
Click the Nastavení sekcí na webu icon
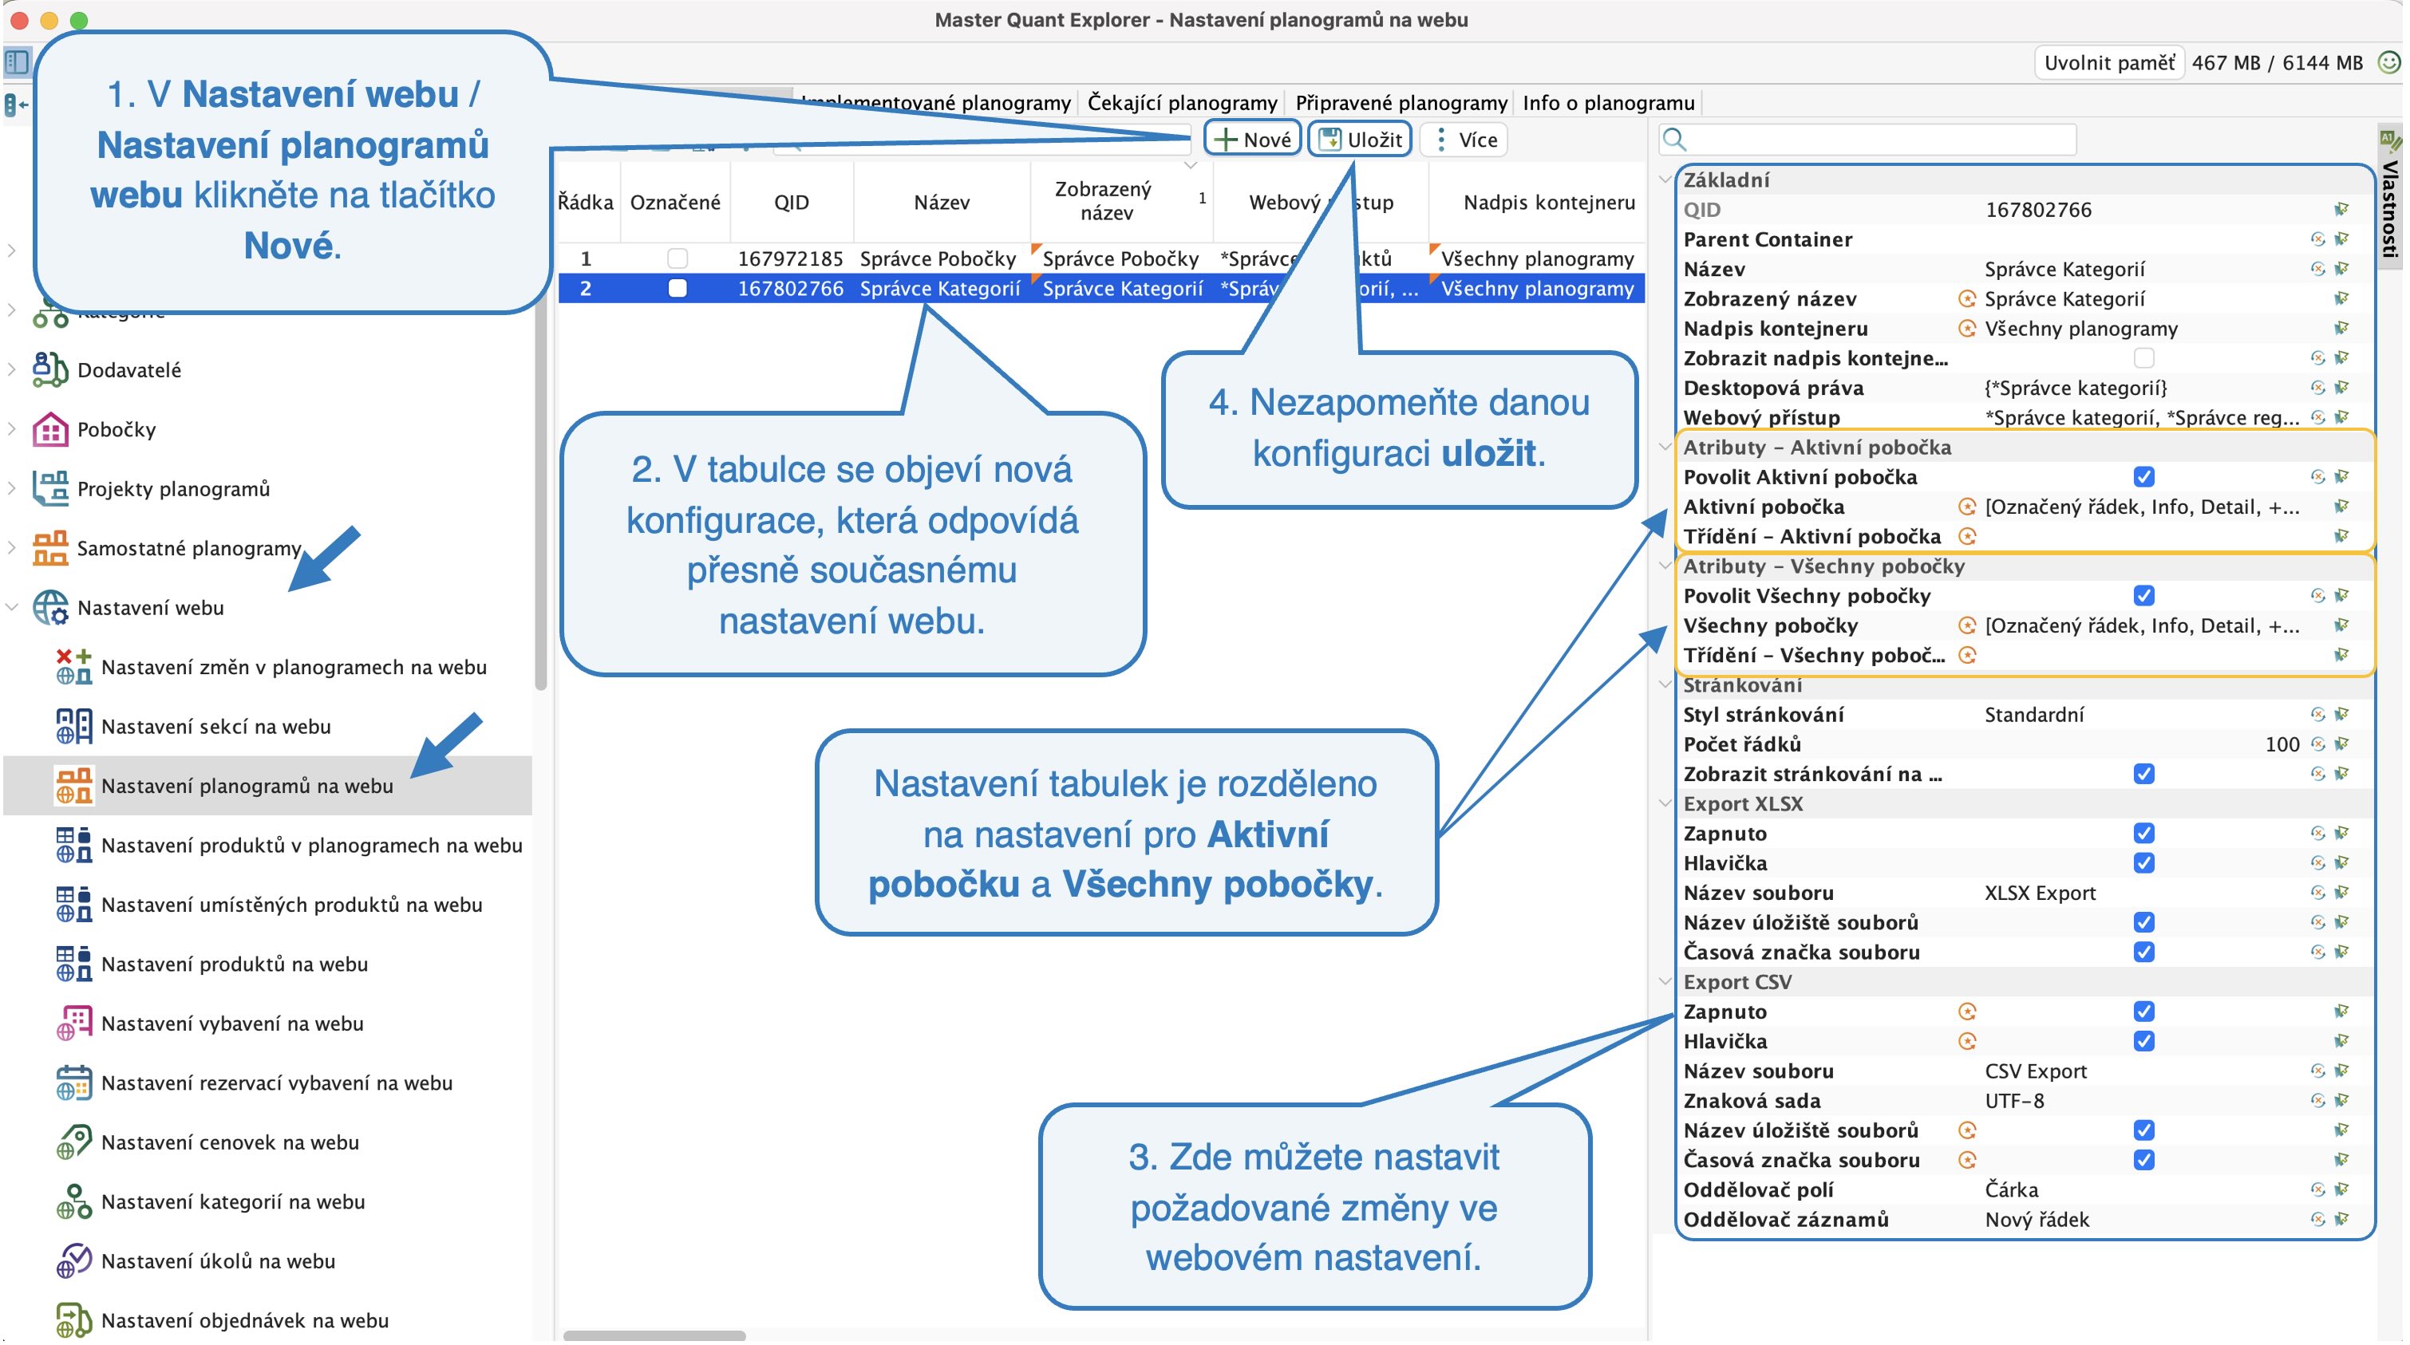tap(74, 726)
